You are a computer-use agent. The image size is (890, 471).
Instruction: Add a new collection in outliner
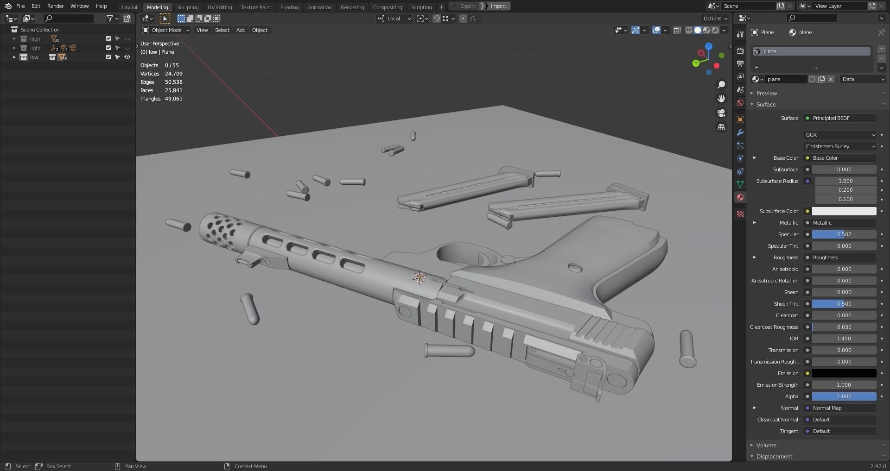pos(127,19)
